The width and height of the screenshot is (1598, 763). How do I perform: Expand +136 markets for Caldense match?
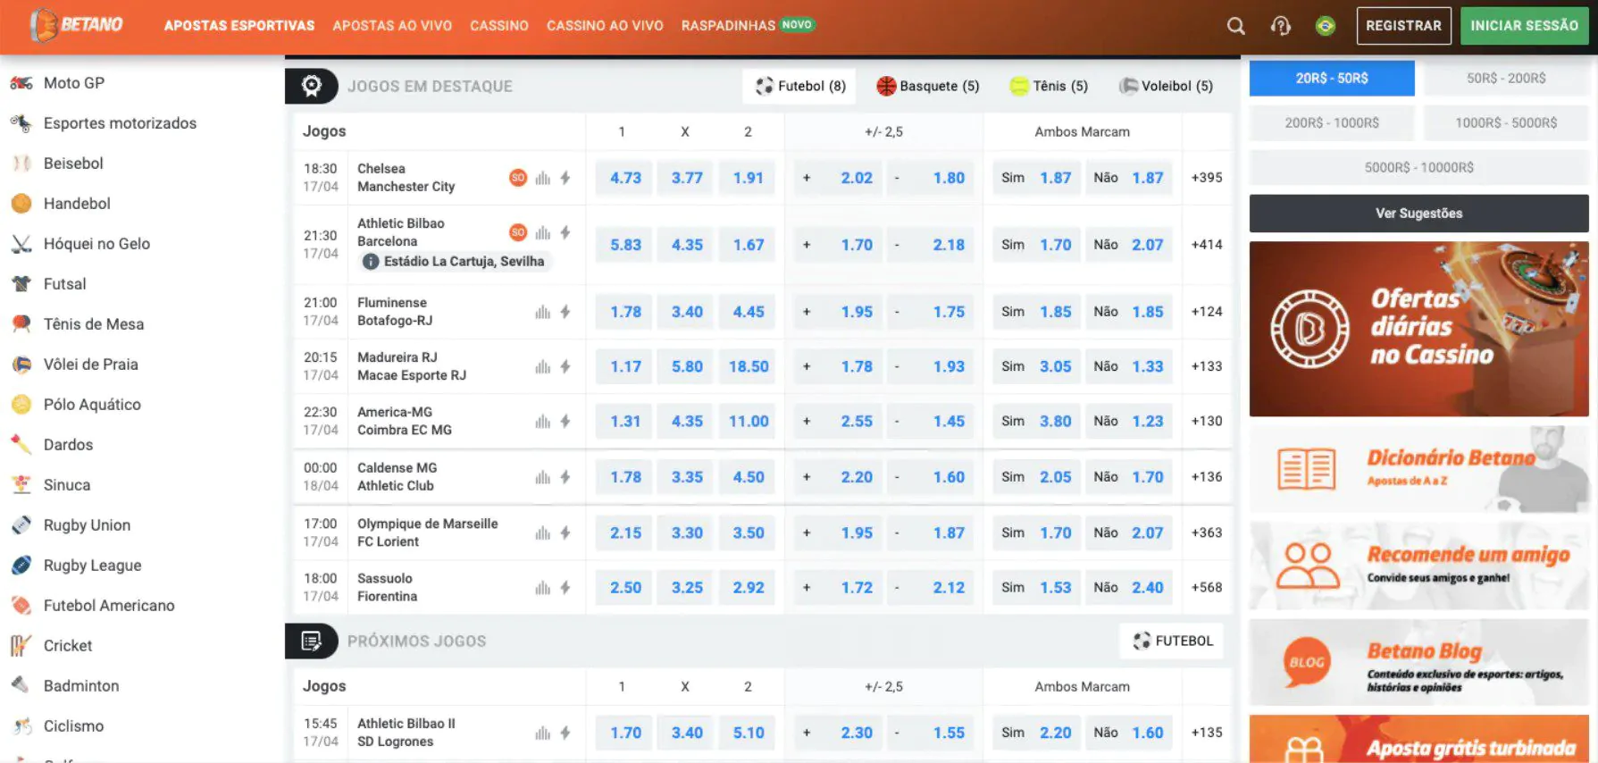tap(1207, 477)
